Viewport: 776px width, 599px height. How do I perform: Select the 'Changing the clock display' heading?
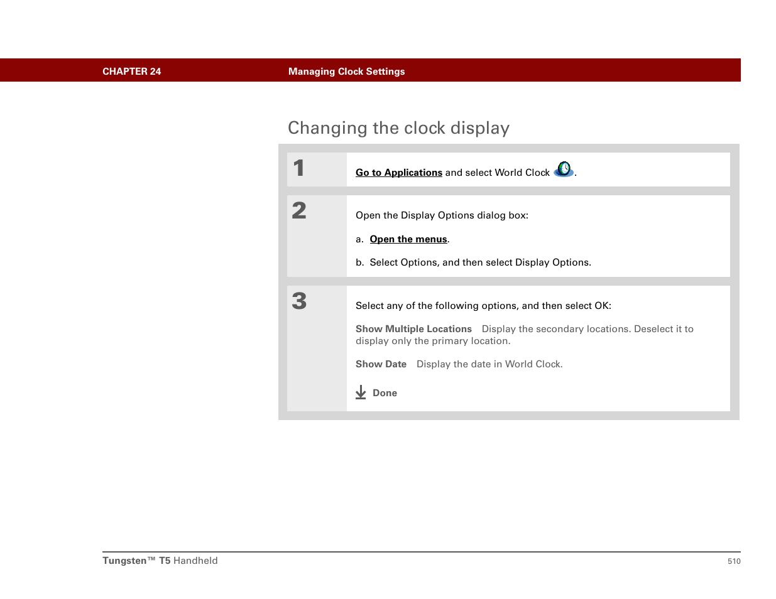[398, 128]
